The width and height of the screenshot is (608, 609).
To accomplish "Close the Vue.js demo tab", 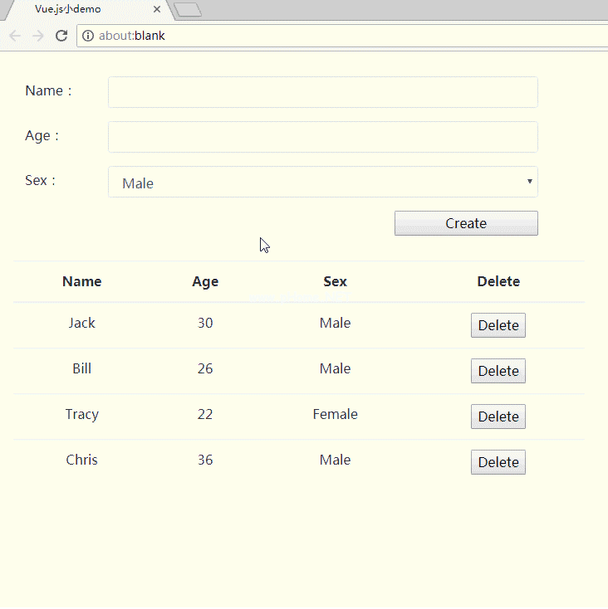I will [x=157, y=9].
